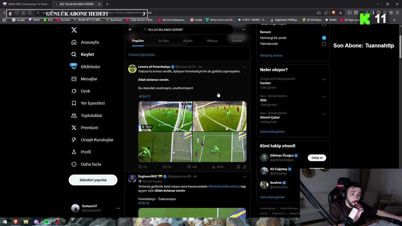
Task: Open Duhann17 account options menu
Action: (118, 208)
